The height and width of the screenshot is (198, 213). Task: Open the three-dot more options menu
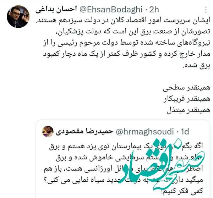206,10
